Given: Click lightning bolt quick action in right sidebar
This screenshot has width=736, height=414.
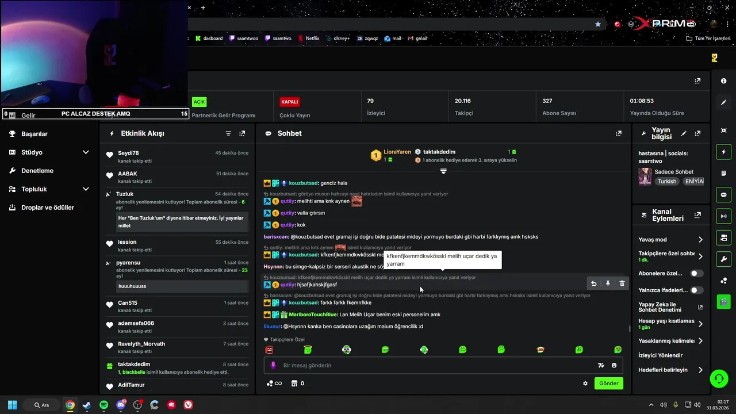Looking at the screenshot, I should coord(723,152).
